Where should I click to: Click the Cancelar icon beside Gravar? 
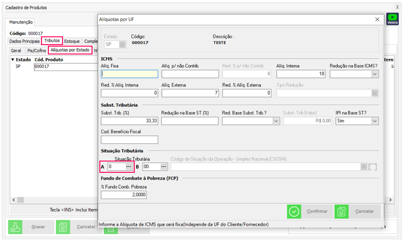click(x=63, y=227)
